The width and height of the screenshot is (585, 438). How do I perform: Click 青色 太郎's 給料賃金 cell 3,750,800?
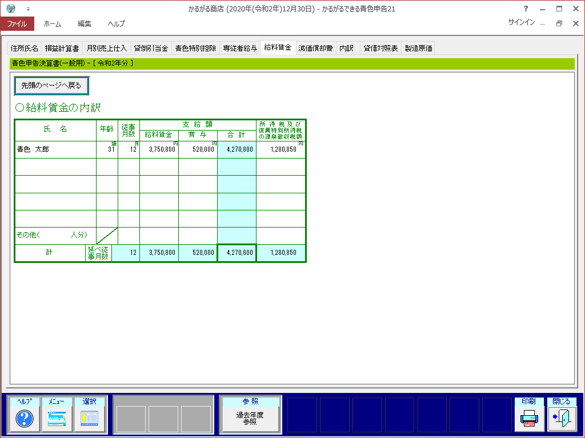coord(159,149)
